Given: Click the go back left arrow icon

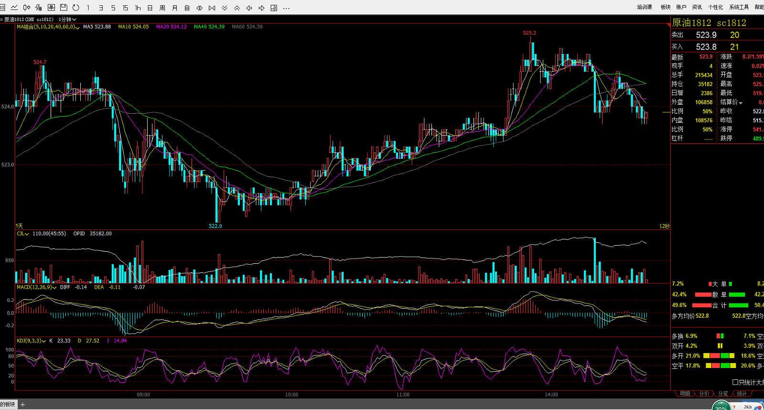Looking at the screenshot, I should pos(249,8).
